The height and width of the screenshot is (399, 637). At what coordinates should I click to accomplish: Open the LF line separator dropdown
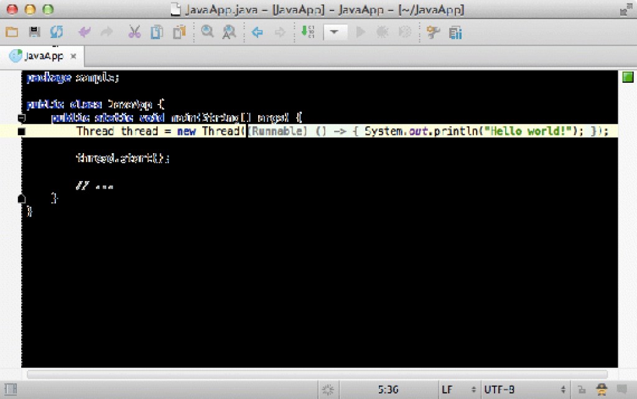pos(459,390)
